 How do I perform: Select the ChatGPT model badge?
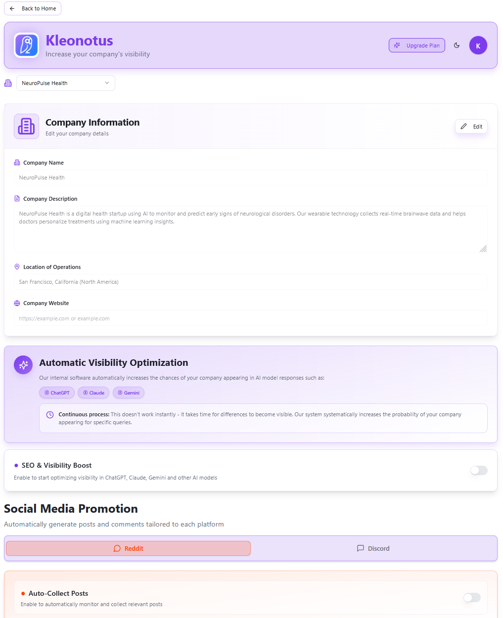56,392
